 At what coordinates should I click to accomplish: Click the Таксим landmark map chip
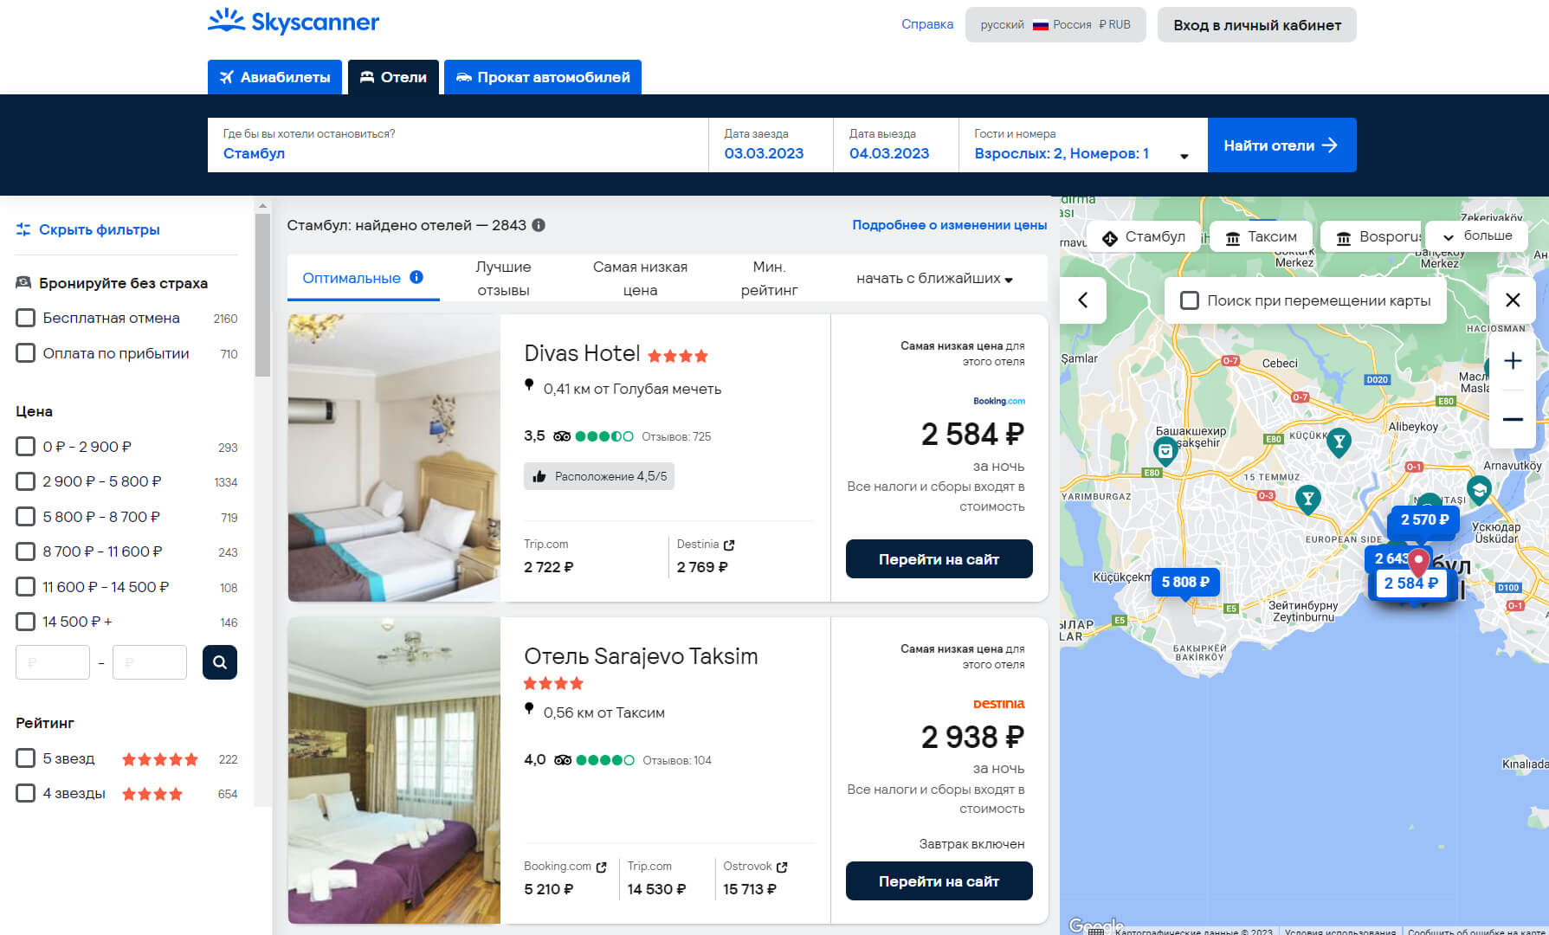pos(1261,237)
